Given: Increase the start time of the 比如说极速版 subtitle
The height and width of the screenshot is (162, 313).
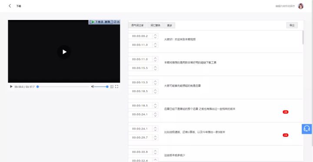Looking at the screenshot, I should pyautogui.click(x=155, y=127).
